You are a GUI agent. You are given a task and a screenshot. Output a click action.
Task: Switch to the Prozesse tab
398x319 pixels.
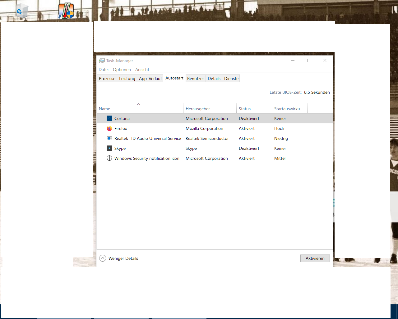[x=107, y=79]
